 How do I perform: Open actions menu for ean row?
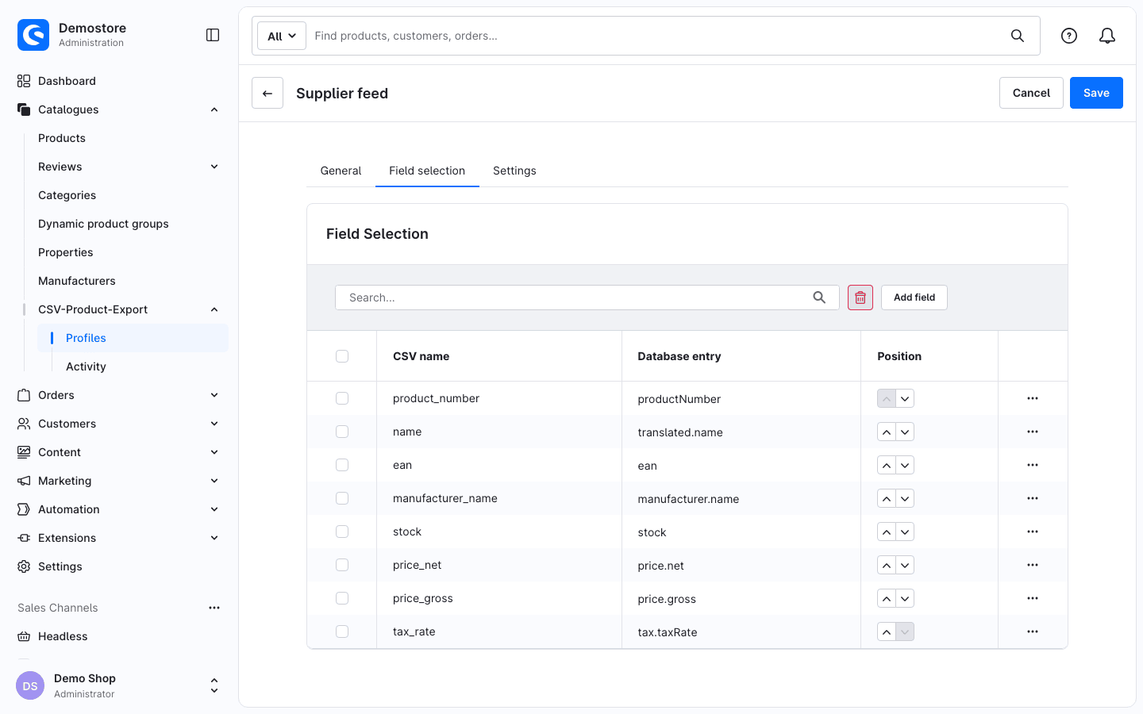[1033, 465]
